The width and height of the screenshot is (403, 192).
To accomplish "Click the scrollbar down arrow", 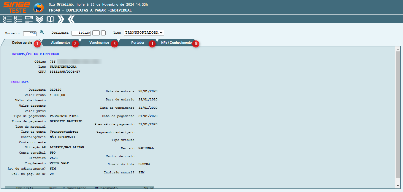I will click(x=398, y=186).
